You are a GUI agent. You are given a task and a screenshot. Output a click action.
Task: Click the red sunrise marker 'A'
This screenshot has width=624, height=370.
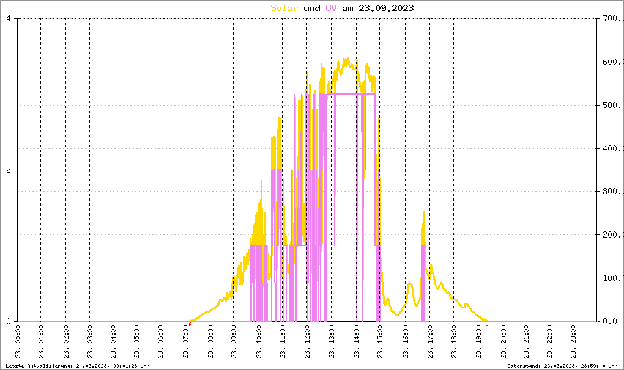tap(190, 324)
